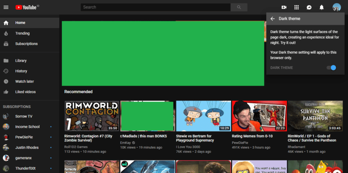Visit I Love You 3000 channel
The image size is (348, 173).
coord(188,147)
